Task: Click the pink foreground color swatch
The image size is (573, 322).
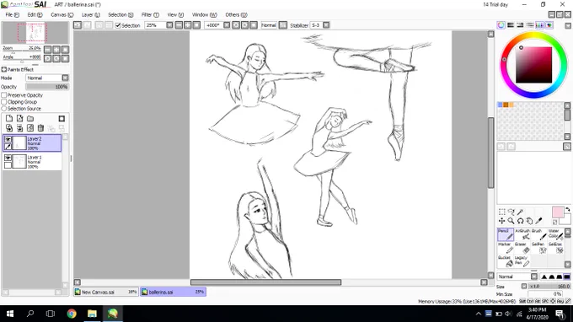Action: [x=558, y=212]
